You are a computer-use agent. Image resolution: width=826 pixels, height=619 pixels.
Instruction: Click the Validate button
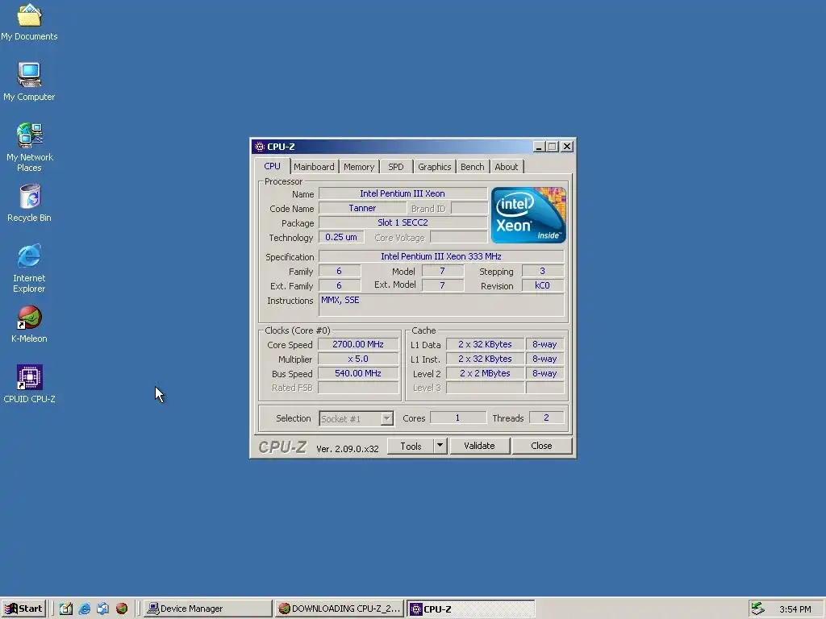tap(479, 446)
